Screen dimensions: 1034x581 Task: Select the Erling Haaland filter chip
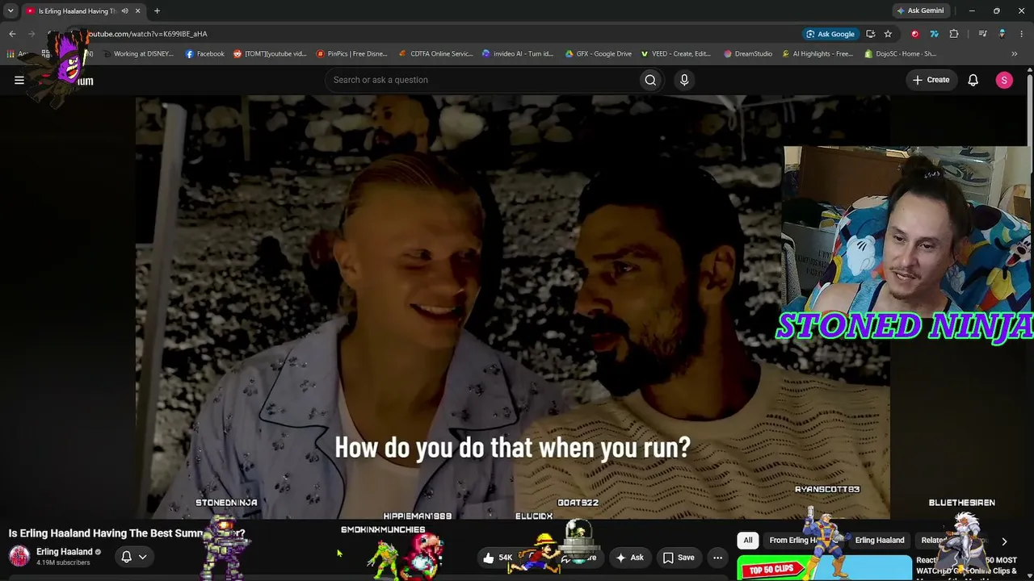point(880,541)
